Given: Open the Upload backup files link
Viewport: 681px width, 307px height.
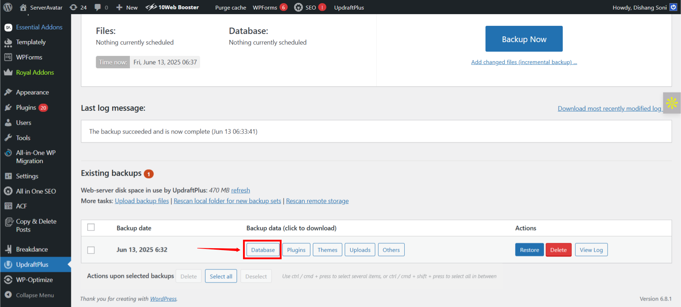Looking at the screenshot, I should 142,201.
